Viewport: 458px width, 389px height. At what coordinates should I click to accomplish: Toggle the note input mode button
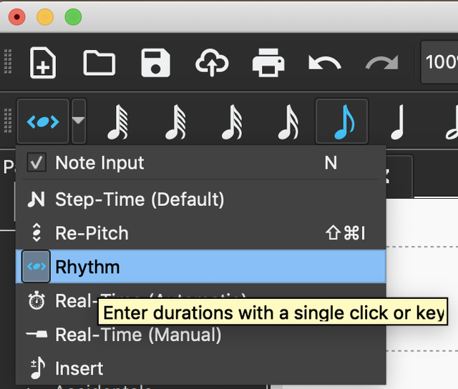point(42,122)
